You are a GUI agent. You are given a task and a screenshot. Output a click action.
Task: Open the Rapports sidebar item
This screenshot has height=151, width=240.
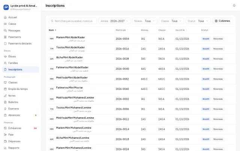[x=21, y=148]
